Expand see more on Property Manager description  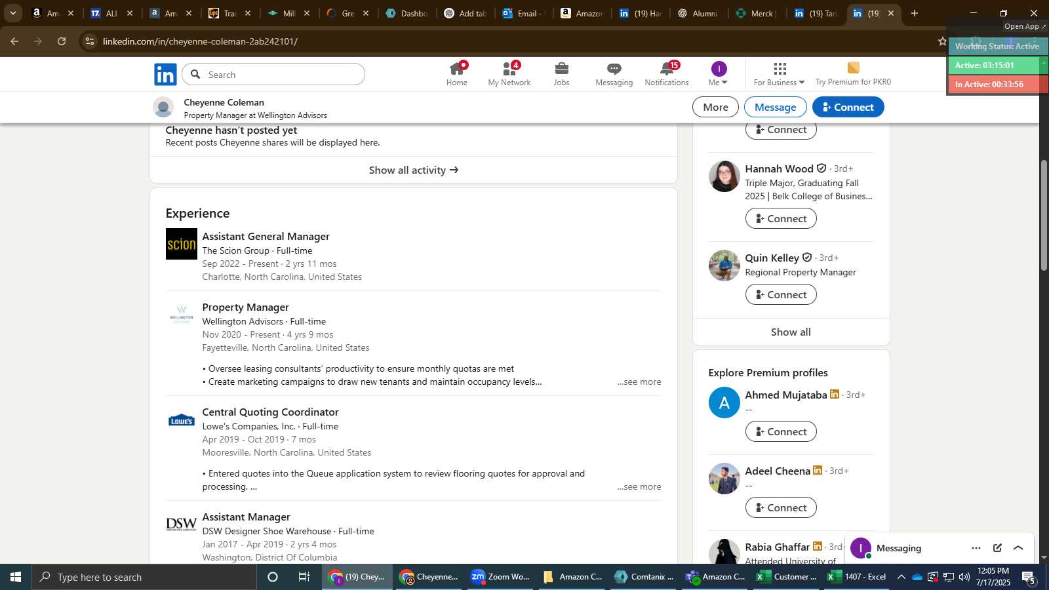coord(639,382)
